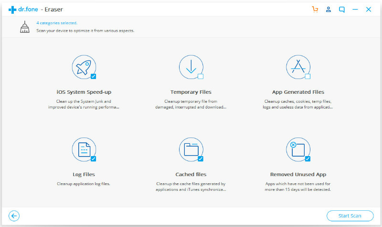This screenshot has width=382, height=227.
Task: Click the 'Temporary Files' title
Action: (191, 92)
